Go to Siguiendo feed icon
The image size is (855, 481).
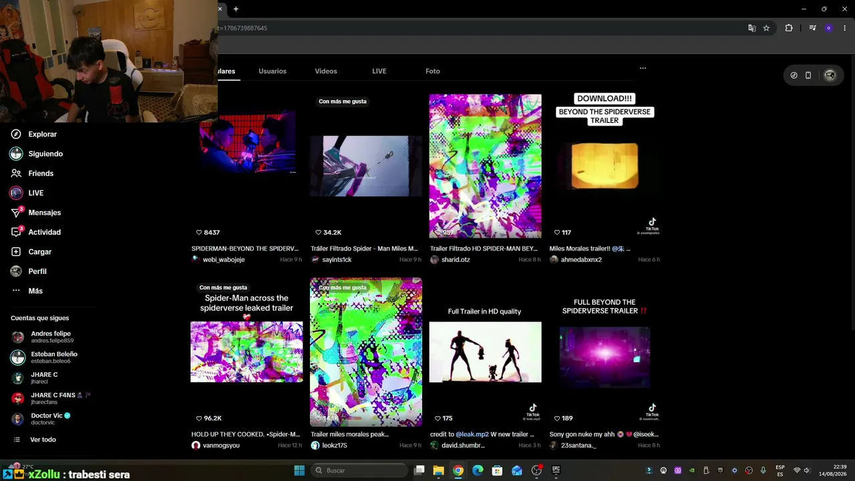[x=16, y=154]
